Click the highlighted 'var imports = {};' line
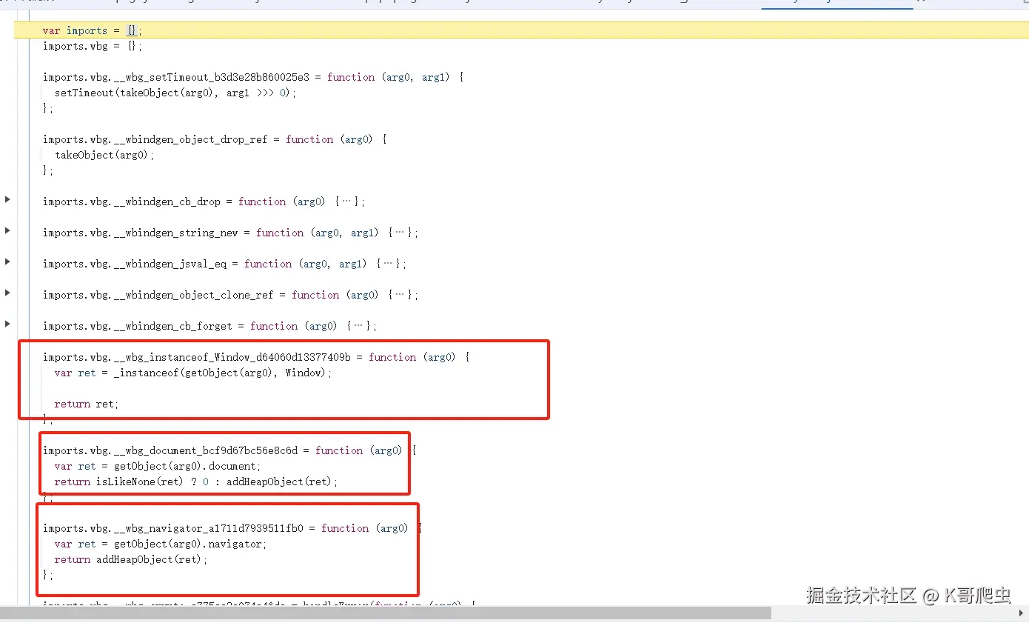The height and width of the screenshot is (623, 1029). pos(521,30)
